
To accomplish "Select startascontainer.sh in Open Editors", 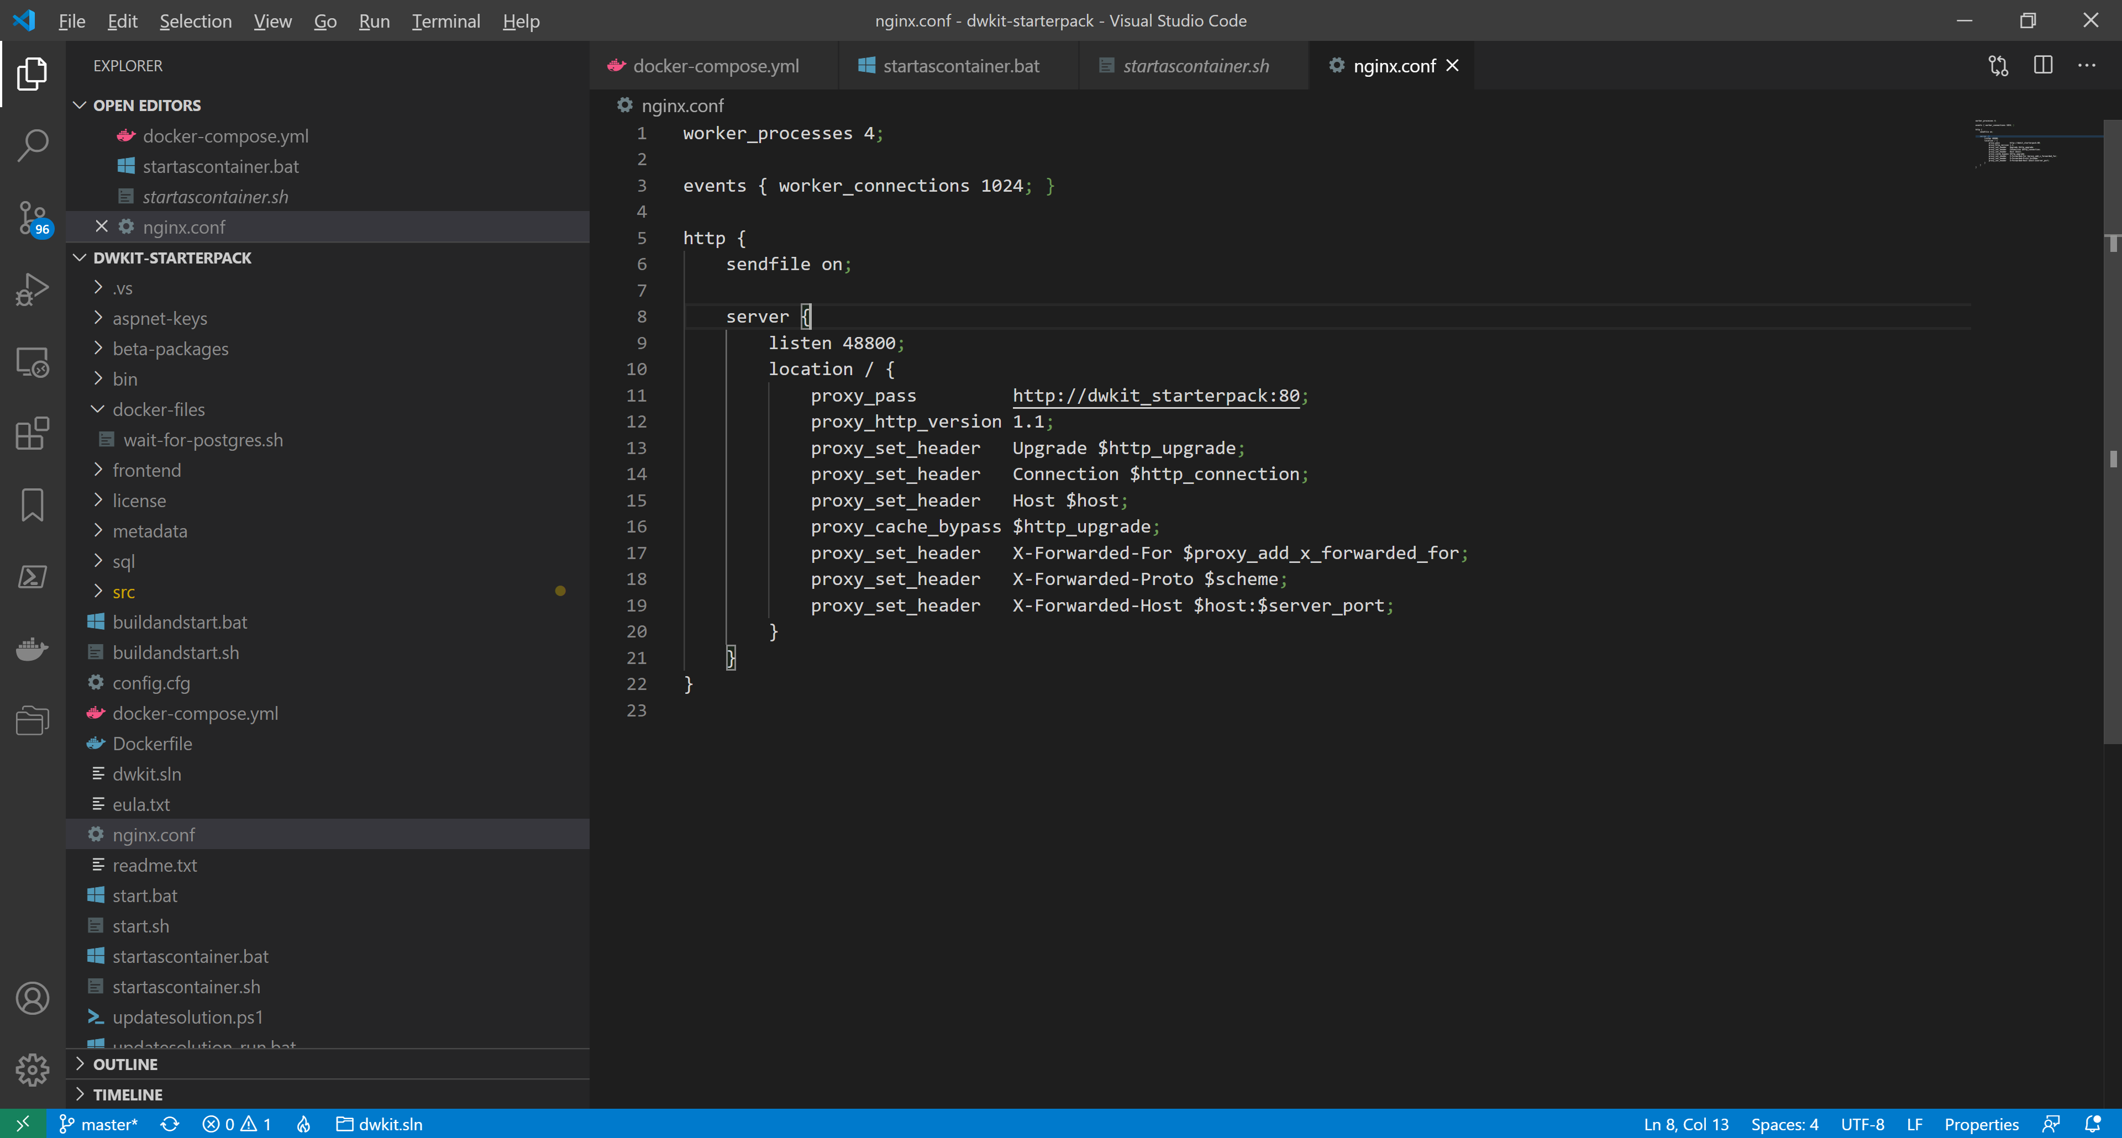I will [328, 197].
